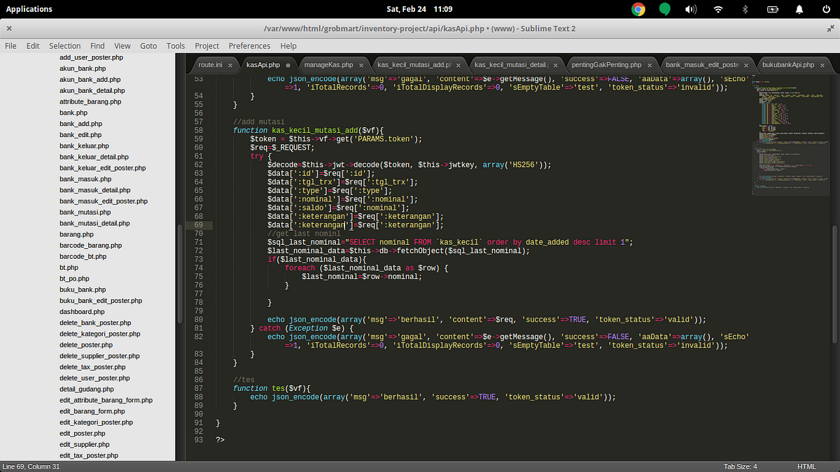Open the battery power indicator

coord(772,9)
